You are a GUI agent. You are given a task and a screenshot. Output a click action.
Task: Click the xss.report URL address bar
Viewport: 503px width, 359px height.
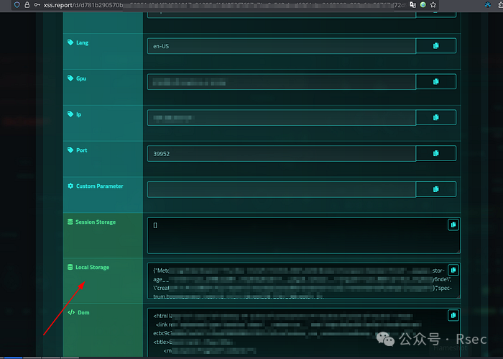pyautogui.click(x=216, y=4)
